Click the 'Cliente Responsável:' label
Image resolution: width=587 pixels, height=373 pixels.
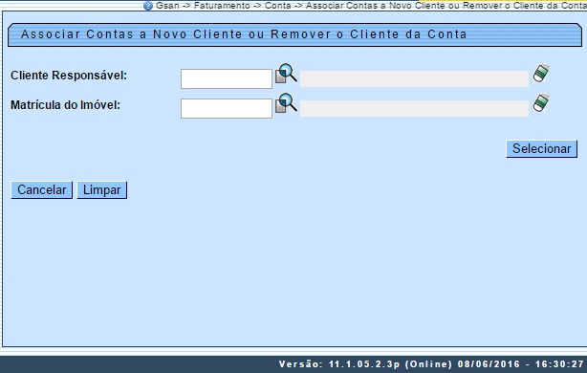(69, 76)
